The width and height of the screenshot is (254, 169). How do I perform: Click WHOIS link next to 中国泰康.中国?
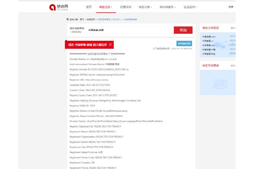coord(233,49)
